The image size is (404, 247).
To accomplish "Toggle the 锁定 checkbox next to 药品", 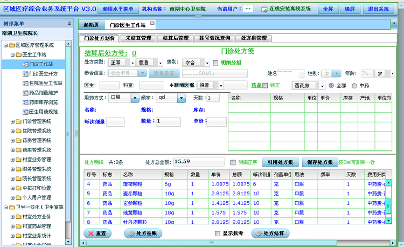I will pyautogui.click(x=265, y=86).
